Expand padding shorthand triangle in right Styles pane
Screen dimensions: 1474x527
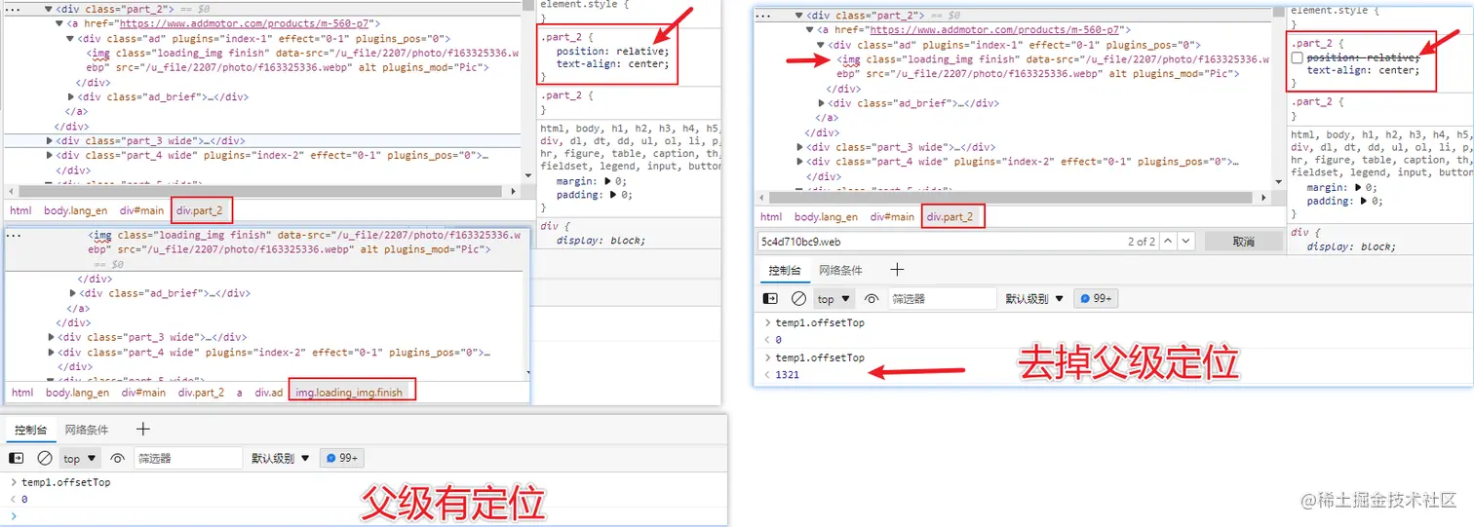click(1363, 202)
